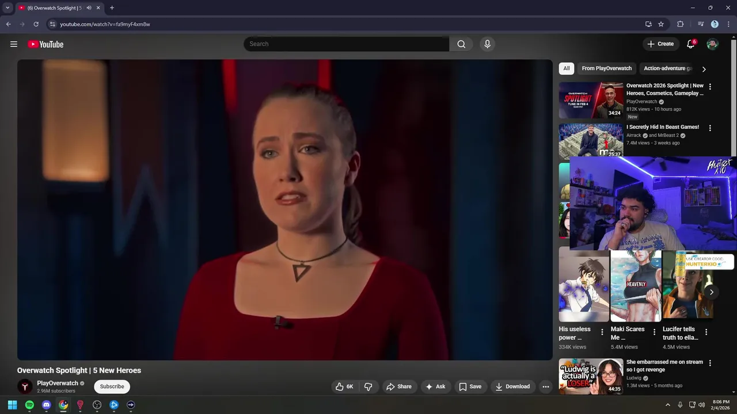
Task: Close the Overwatch Spotlight tab
Action: tap(98, 8)
